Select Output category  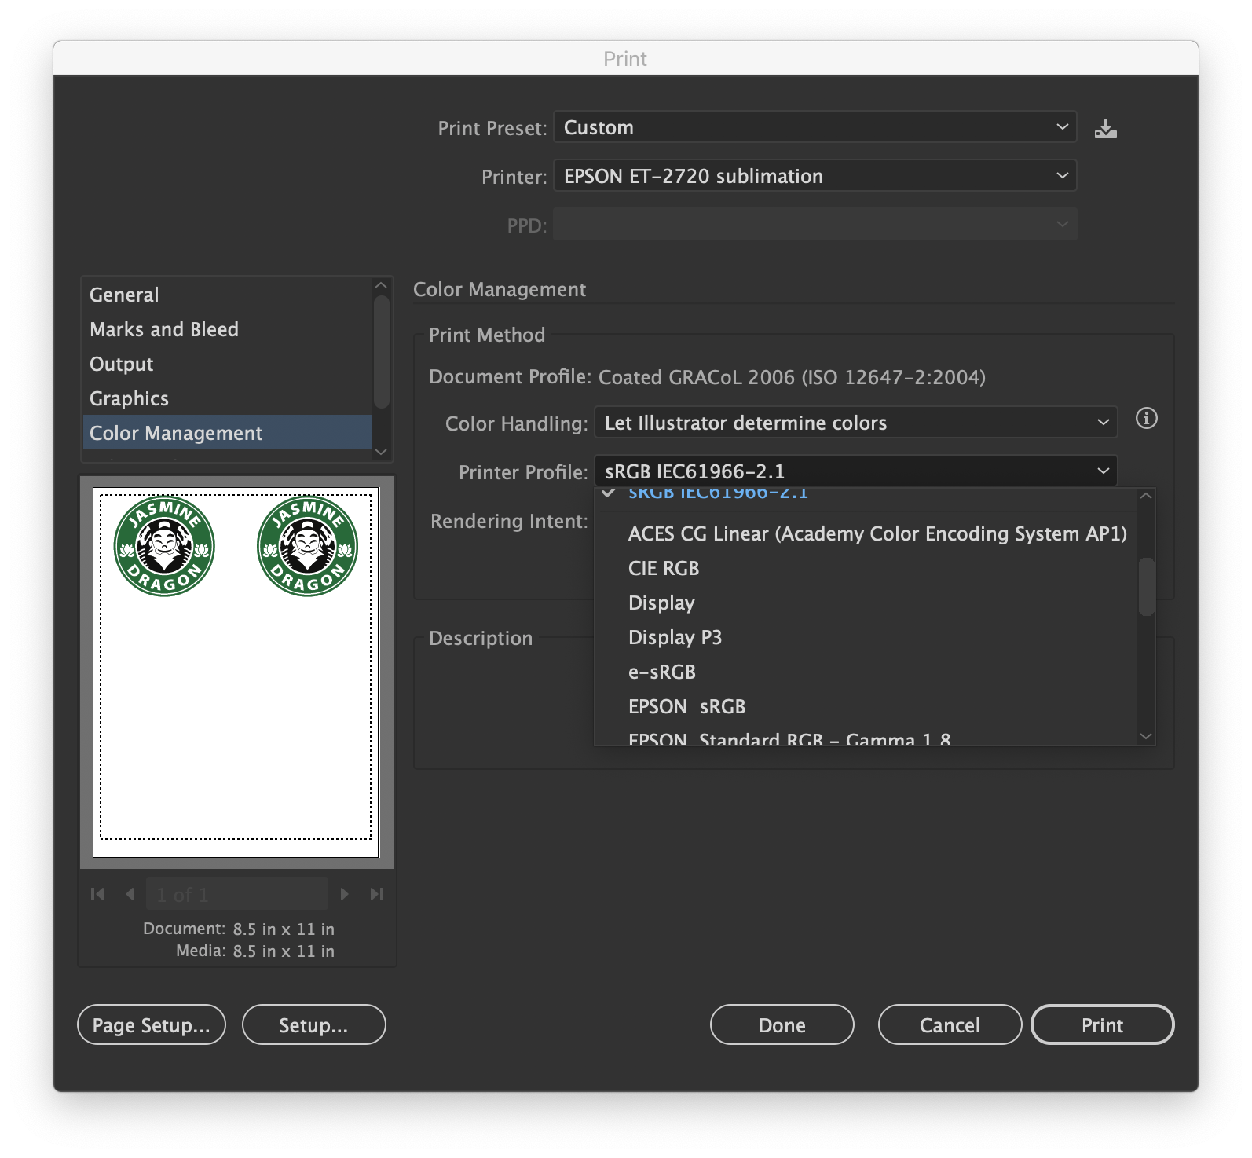pos(227,364)
